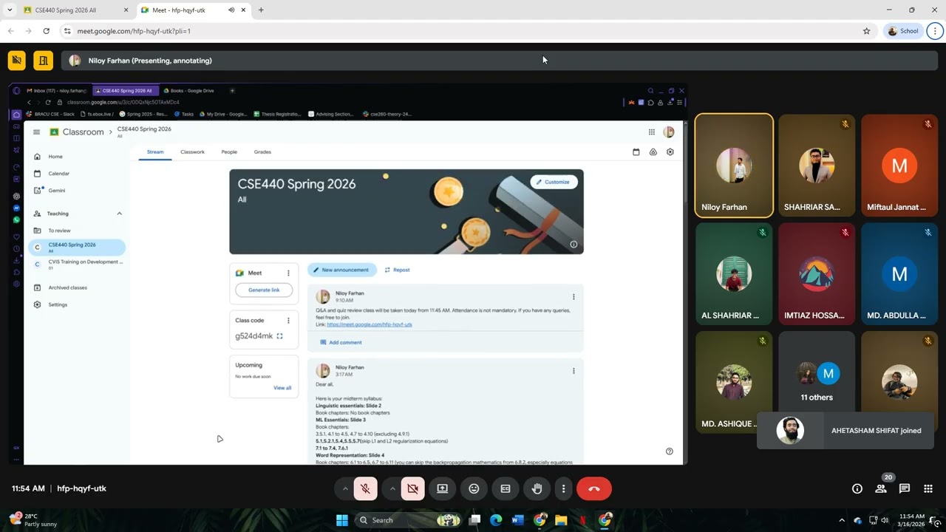This screenshot has height=532, width=946.
Task: Expand the audio settings chevron
Action: pyautogui.click(x=345, y=488)
